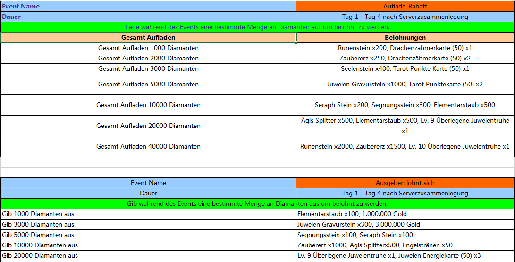Select the Gesamt Aufladen column header cell
This screenshot has height=262, width=515.
[x=148, y=37]
